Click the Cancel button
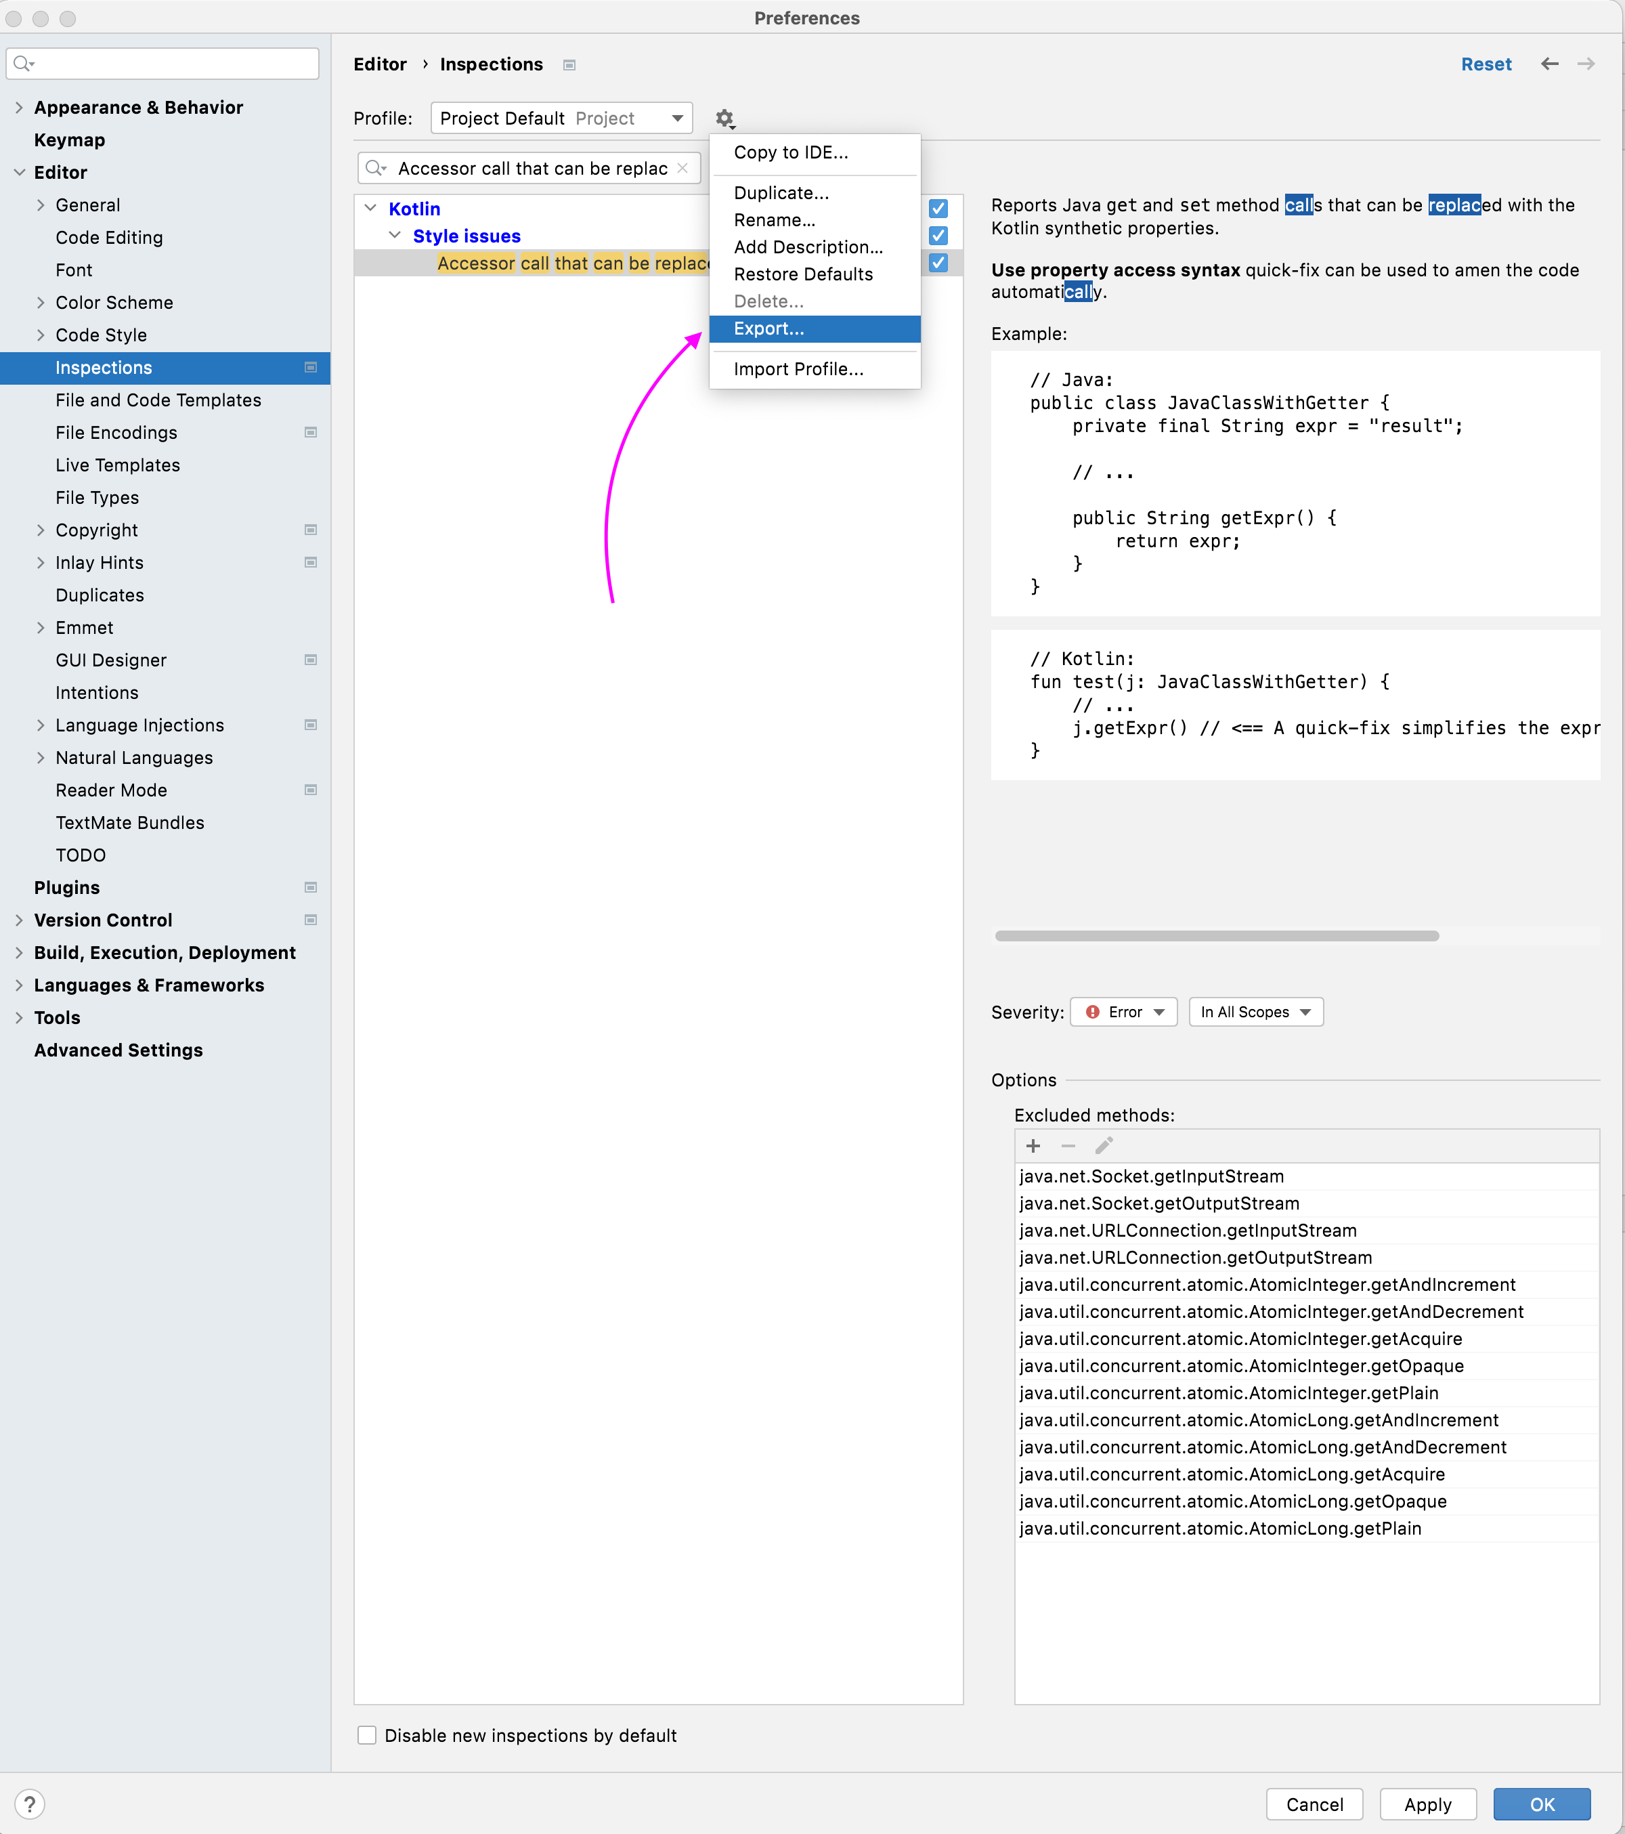 [1314, 1804]
